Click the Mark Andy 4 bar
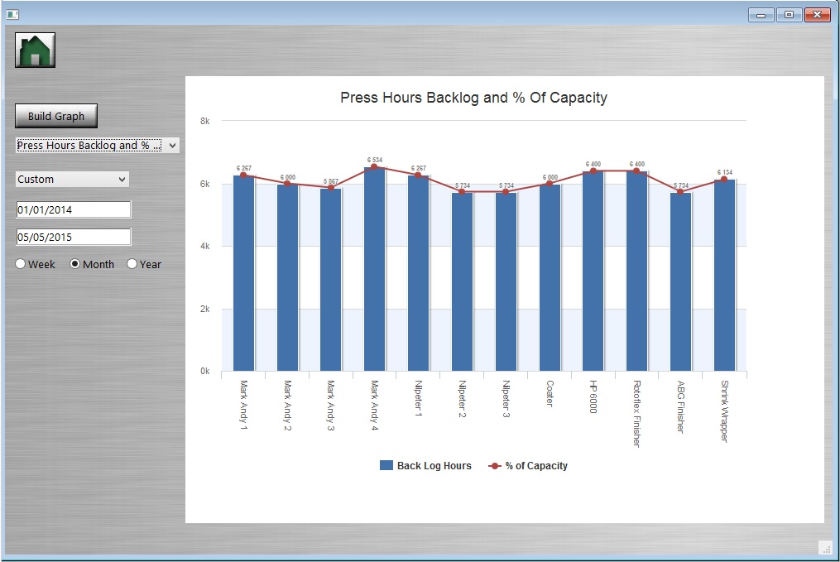This screenshot has width=840, height=562. click(x=374, y=269)
